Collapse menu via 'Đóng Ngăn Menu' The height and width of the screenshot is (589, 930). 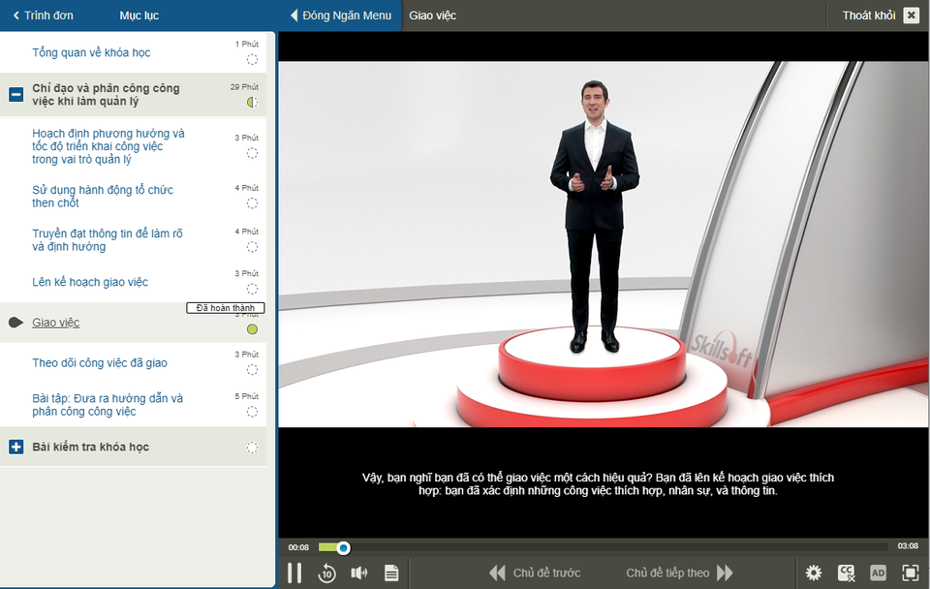click(341, 15)
